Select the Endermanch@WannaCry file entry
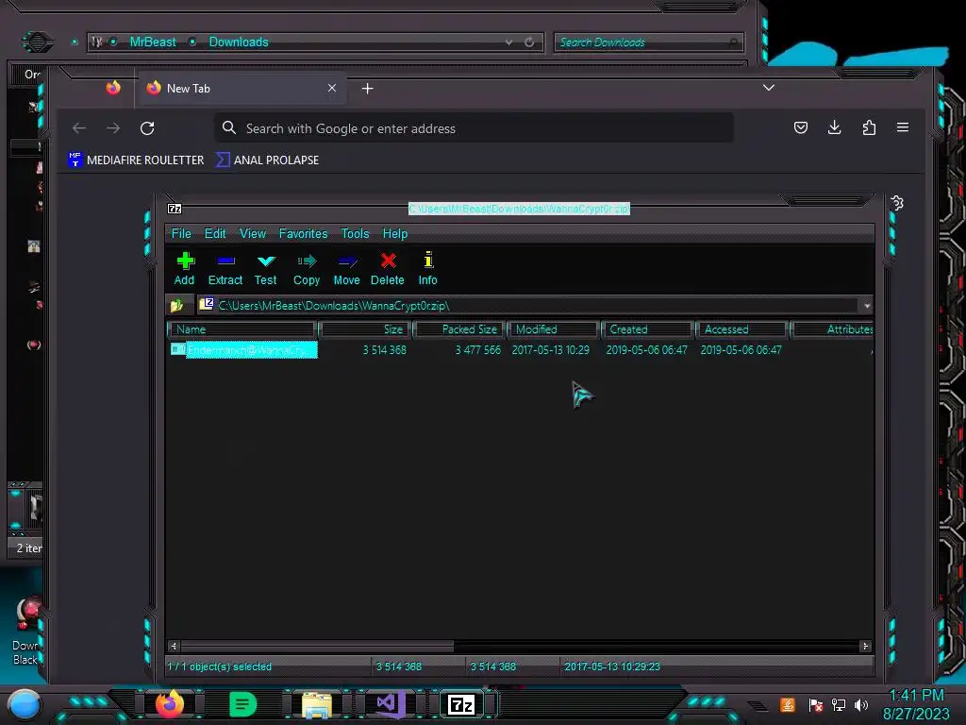This screenshot has height=725, width=966. click(x=244, y=349)
